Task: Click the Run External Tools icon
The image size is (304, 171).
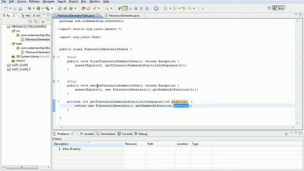Action: [x=47, y=9]
